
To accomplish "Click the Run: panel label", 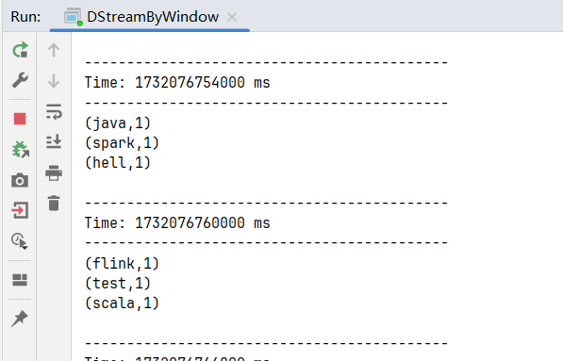I will click(x=25, y=17).
